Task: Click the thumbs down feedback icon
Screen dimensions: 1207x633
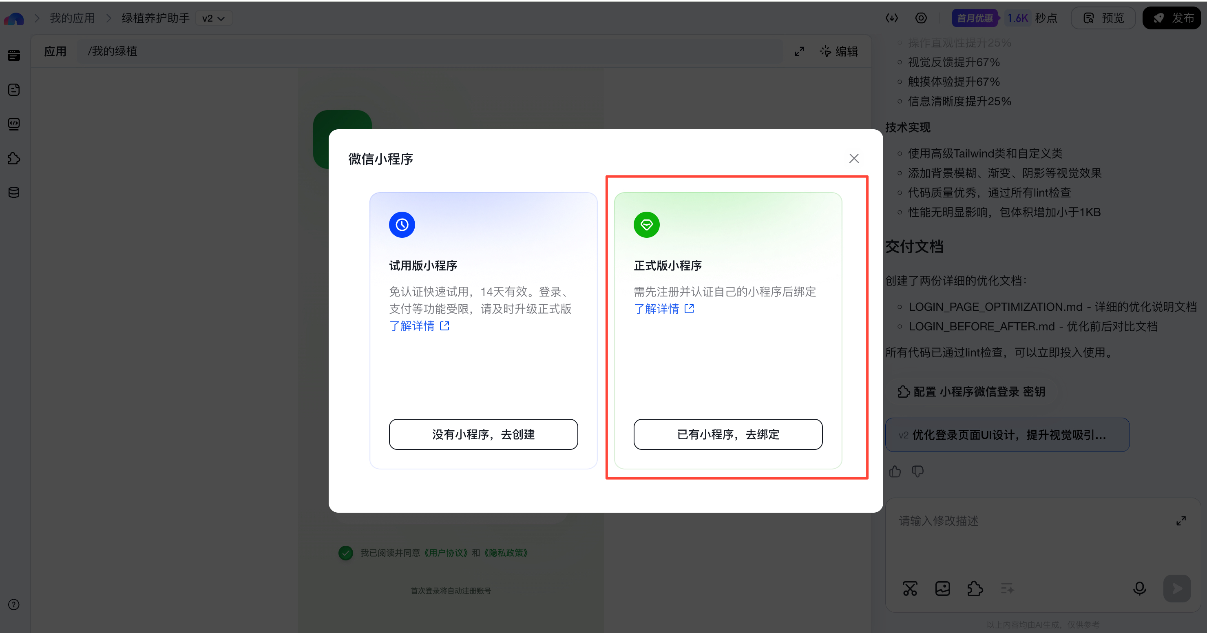Action: click(917, 471)
